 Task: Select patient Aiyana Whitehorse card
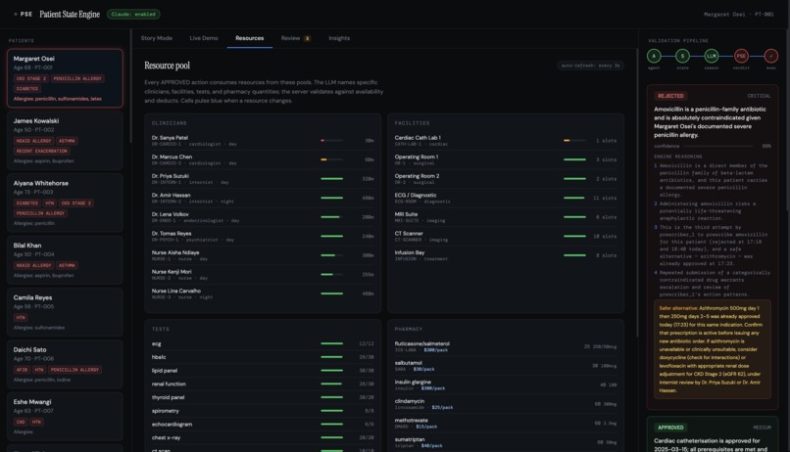point(65,203)
